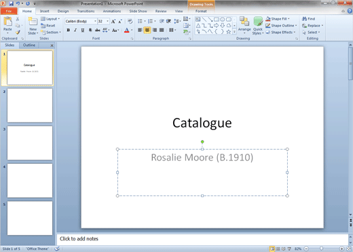Viewport: 353px width, 252px height.
Task: Click the Arrange icon
Action: [x=244, y=22]
